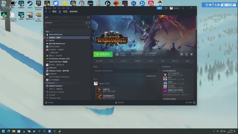Open the MOZA desktop icon

pos(90,3)
